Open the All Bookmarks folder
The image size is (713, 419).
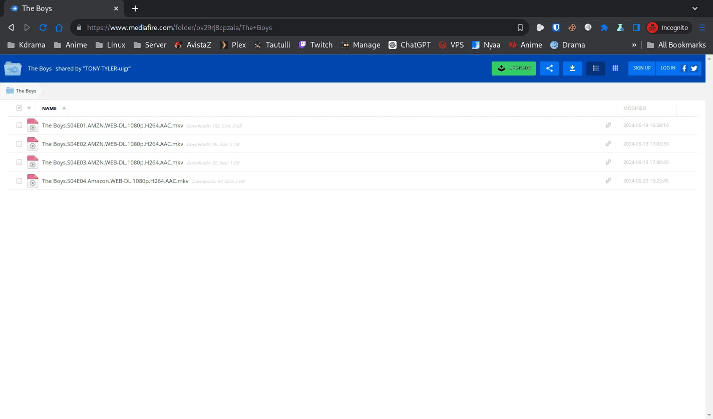click(676, 45)
